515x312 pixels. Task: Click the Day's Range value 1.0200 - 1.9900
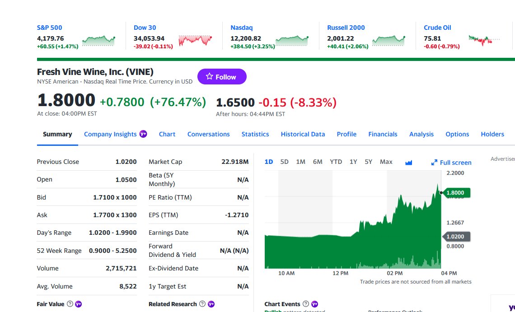(112, 233)
